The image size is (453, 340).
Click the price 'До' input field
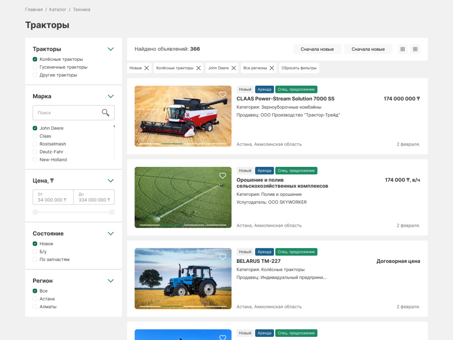coord(94,197)
